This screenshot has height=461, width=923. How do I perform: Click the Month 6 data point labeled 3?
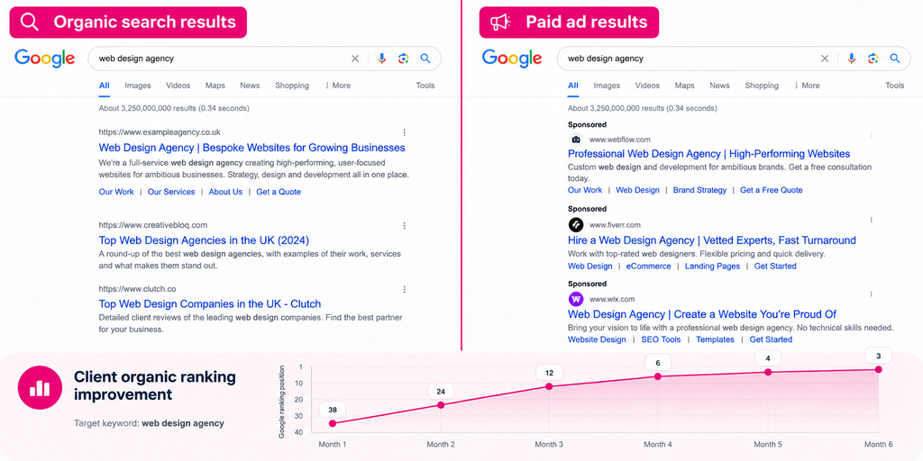[x=878, y=369]
